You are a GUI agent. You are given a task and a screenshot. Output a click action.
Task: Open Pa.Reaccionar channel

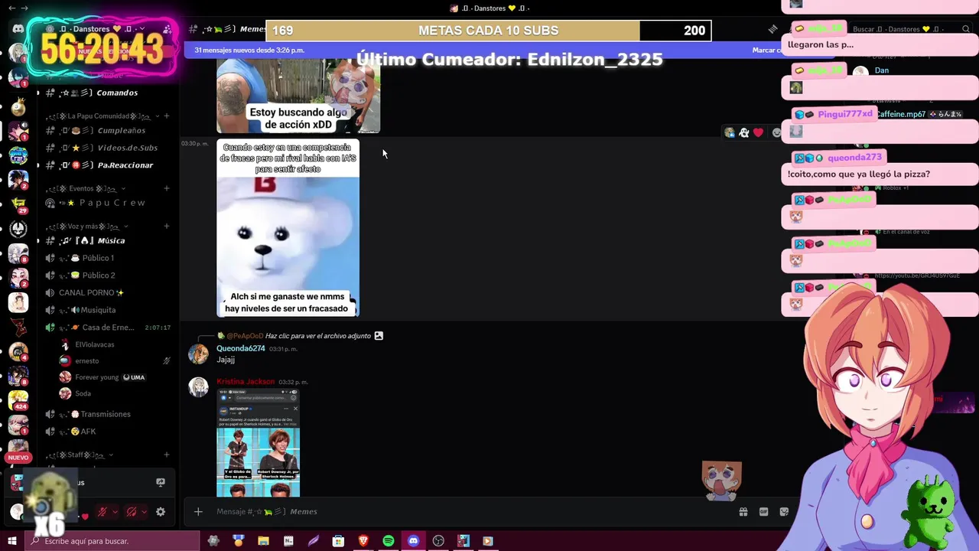(x=107, y=165)
